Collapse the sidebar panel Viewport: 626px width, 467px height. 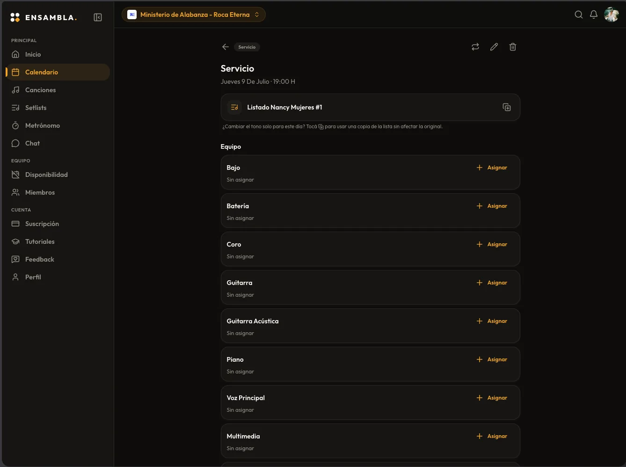click(98, 17)
